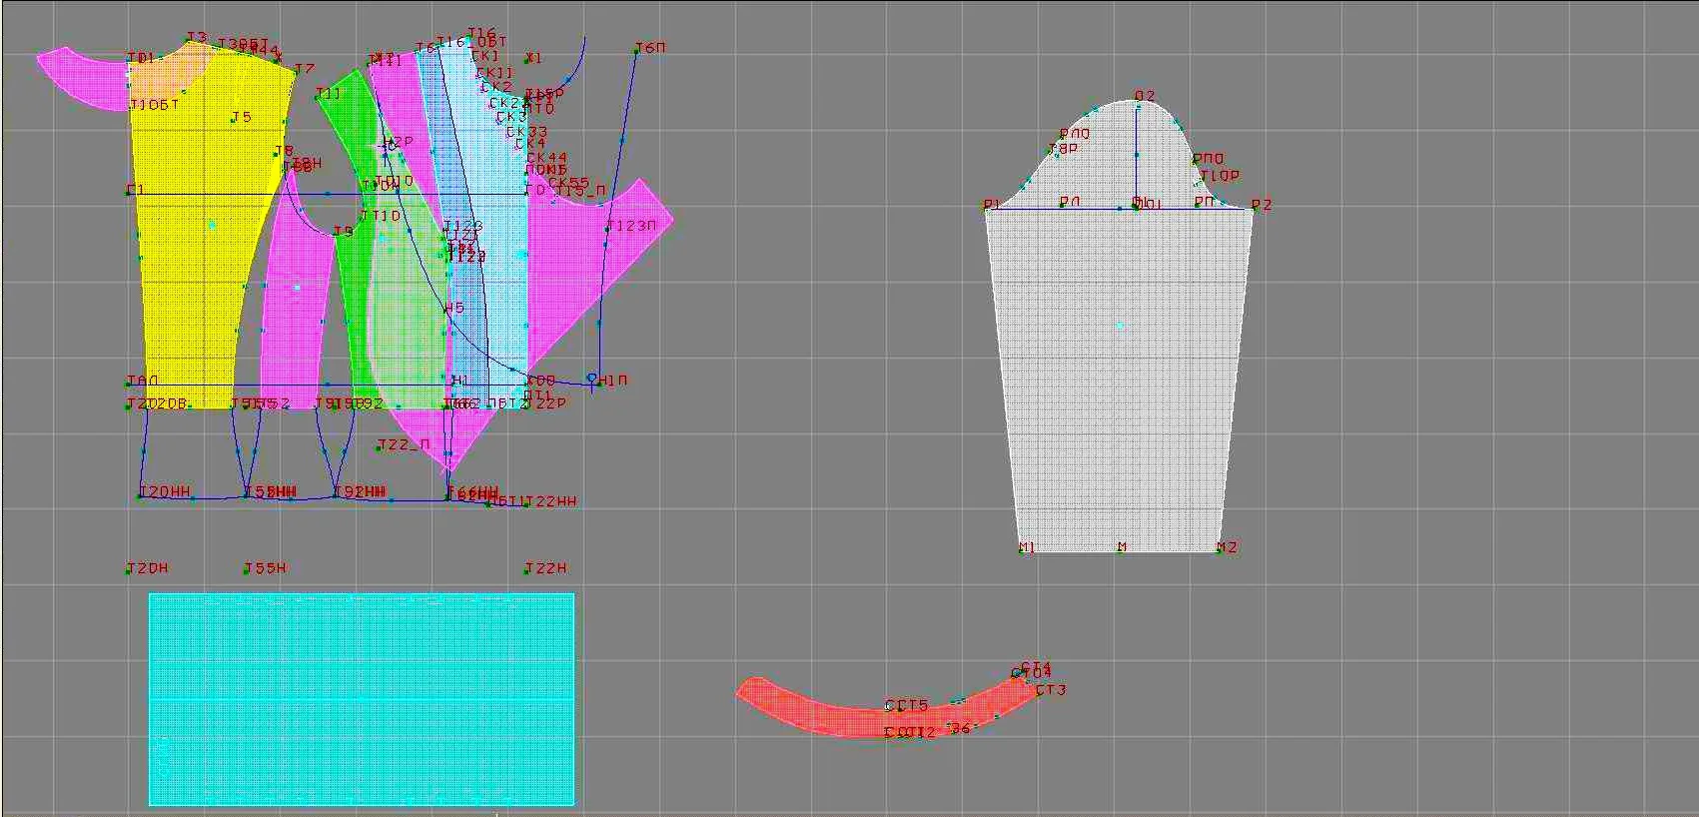The image size is (1699, 817).
Task: Click point label T55H below bodice
Action: [266, 568]
